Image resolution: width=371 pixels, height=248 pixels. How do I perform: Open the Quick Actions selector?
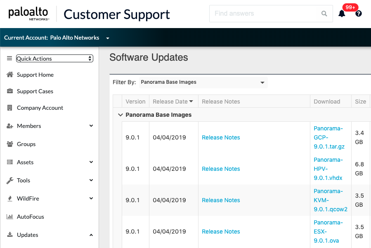coord(54,58)
